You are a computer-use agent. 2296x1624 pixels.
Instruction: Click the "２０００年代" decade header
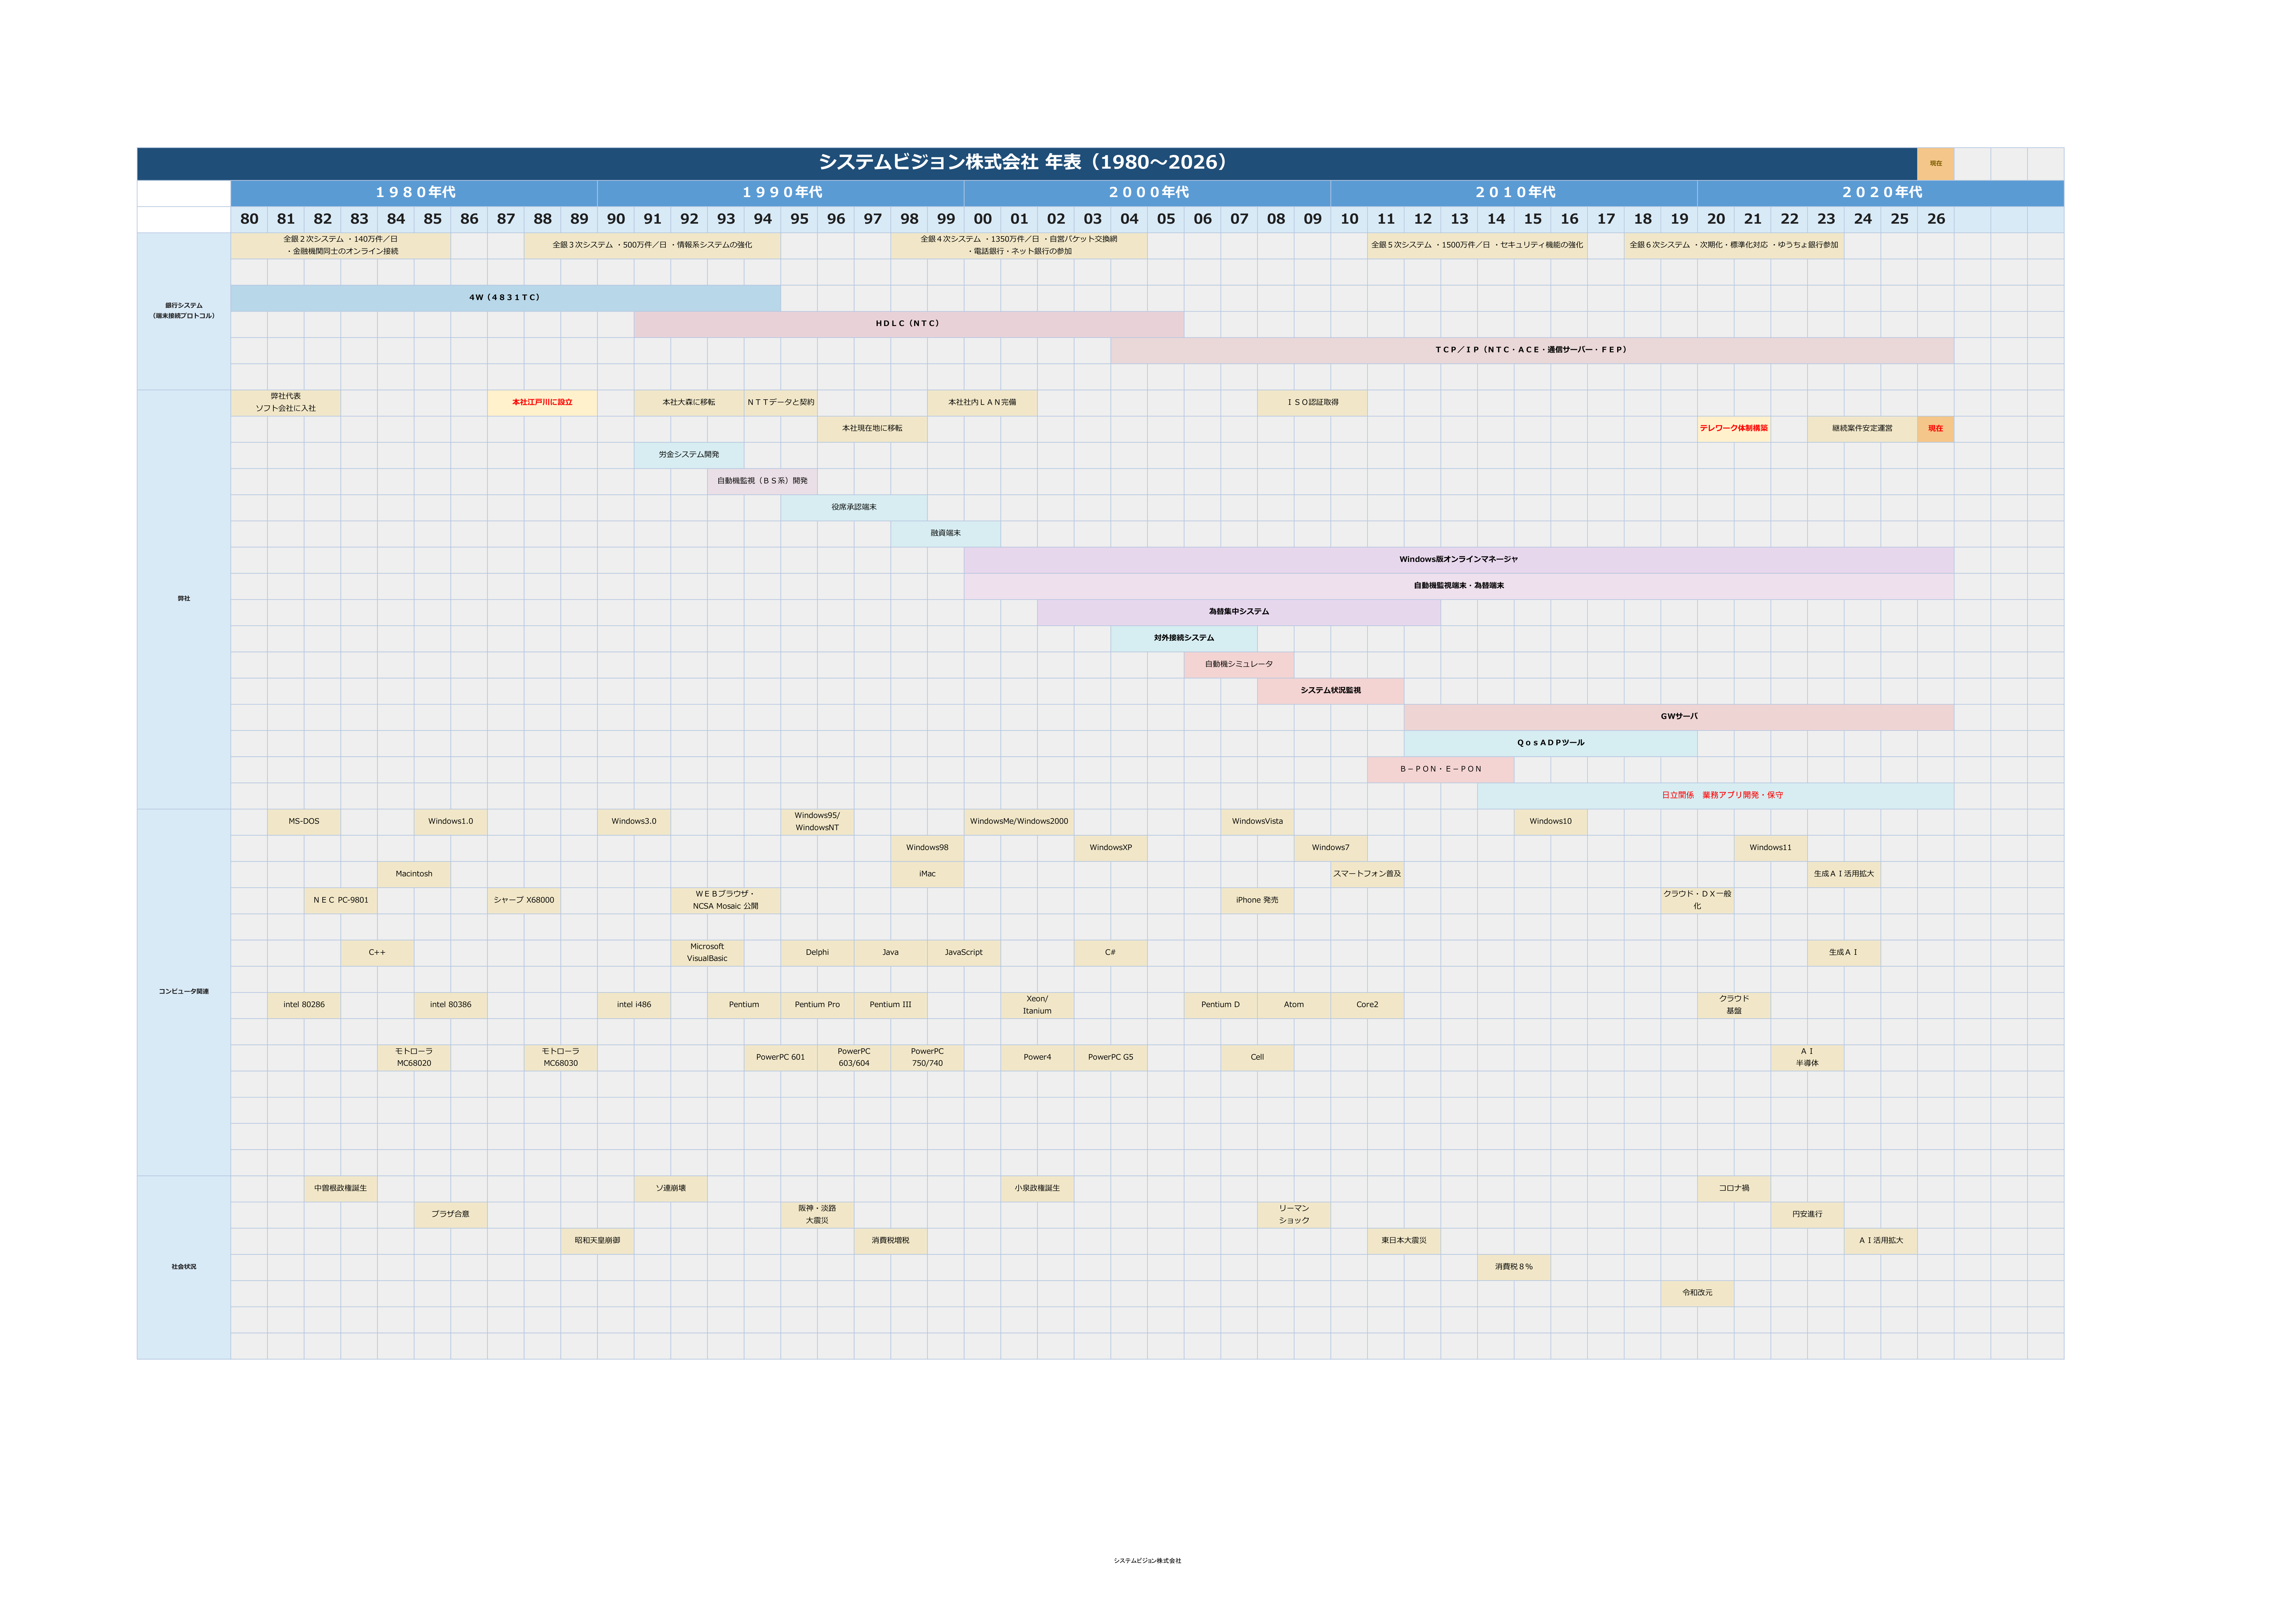tap(1147, 193)
